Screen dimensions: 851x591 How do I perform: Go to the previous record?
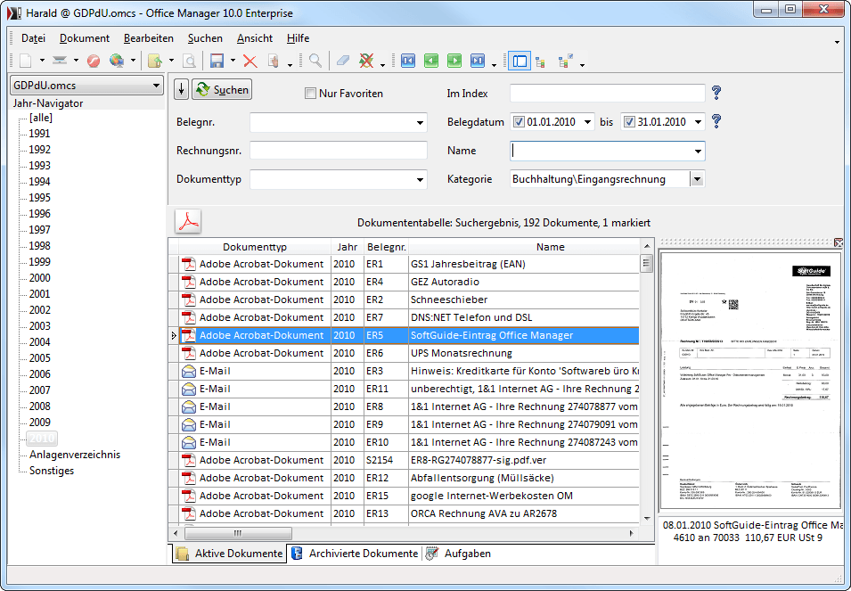click(431, 61)
